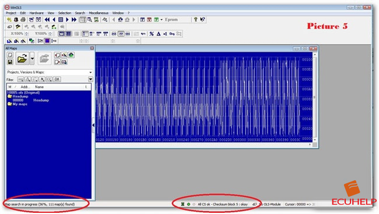Click the Addr column header
Screen dimensions: 379x214
click(x=25, y=87)
